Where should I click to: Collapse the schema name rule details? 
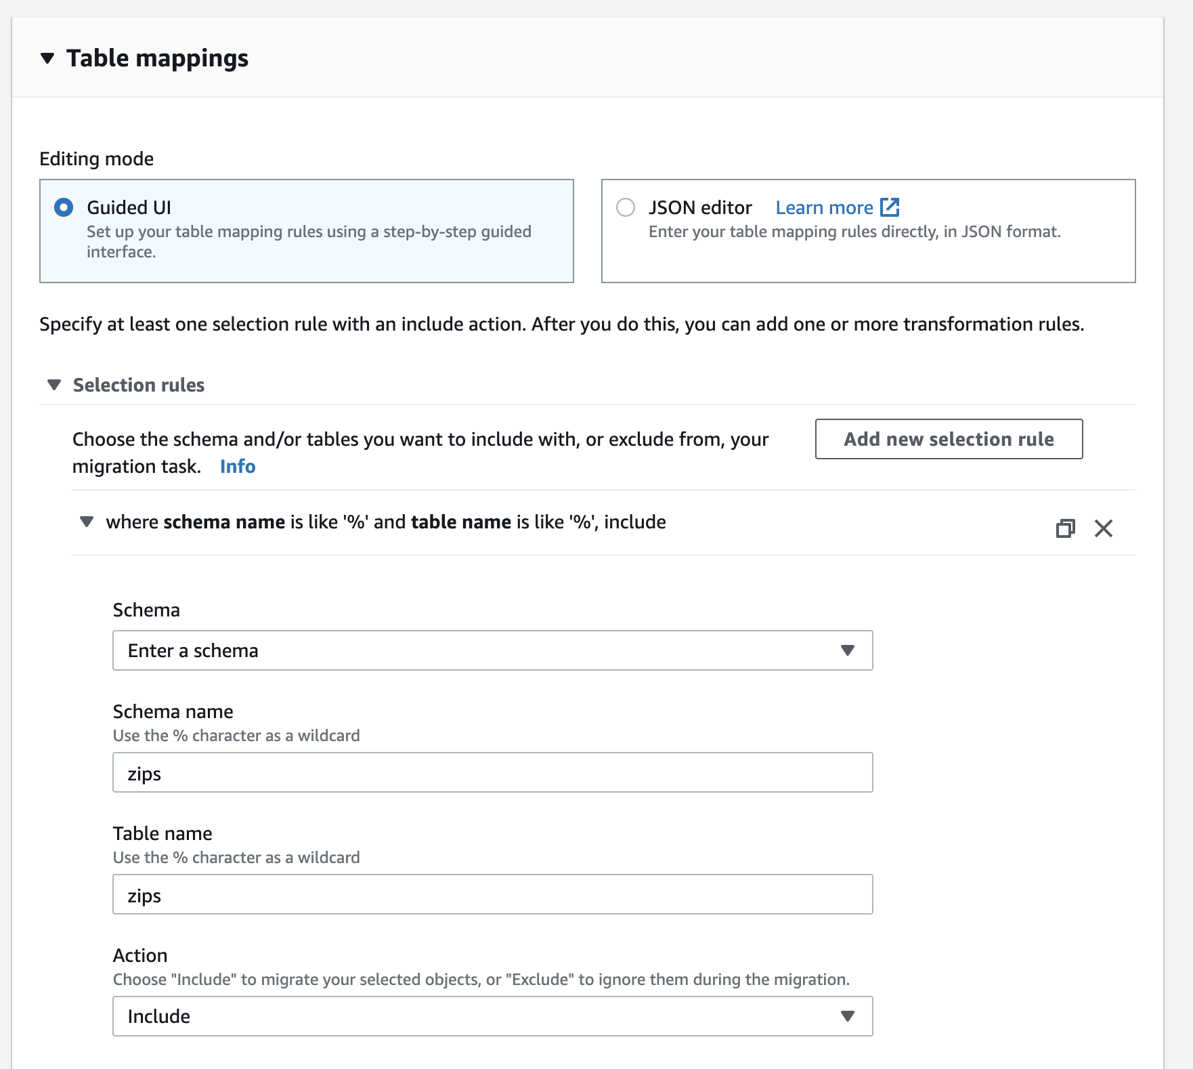click(86, 522)
